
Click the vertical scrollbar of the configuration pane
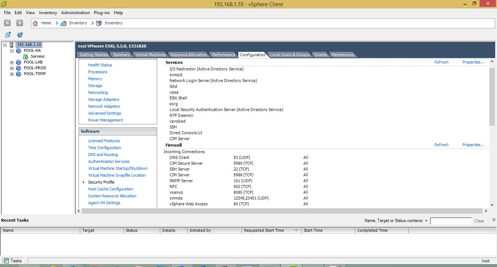pyautogui.click(x=492, y=96)
